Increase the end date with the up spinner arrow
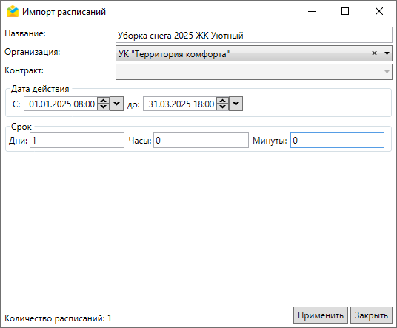The image size is (397, 328). (222, 101)
